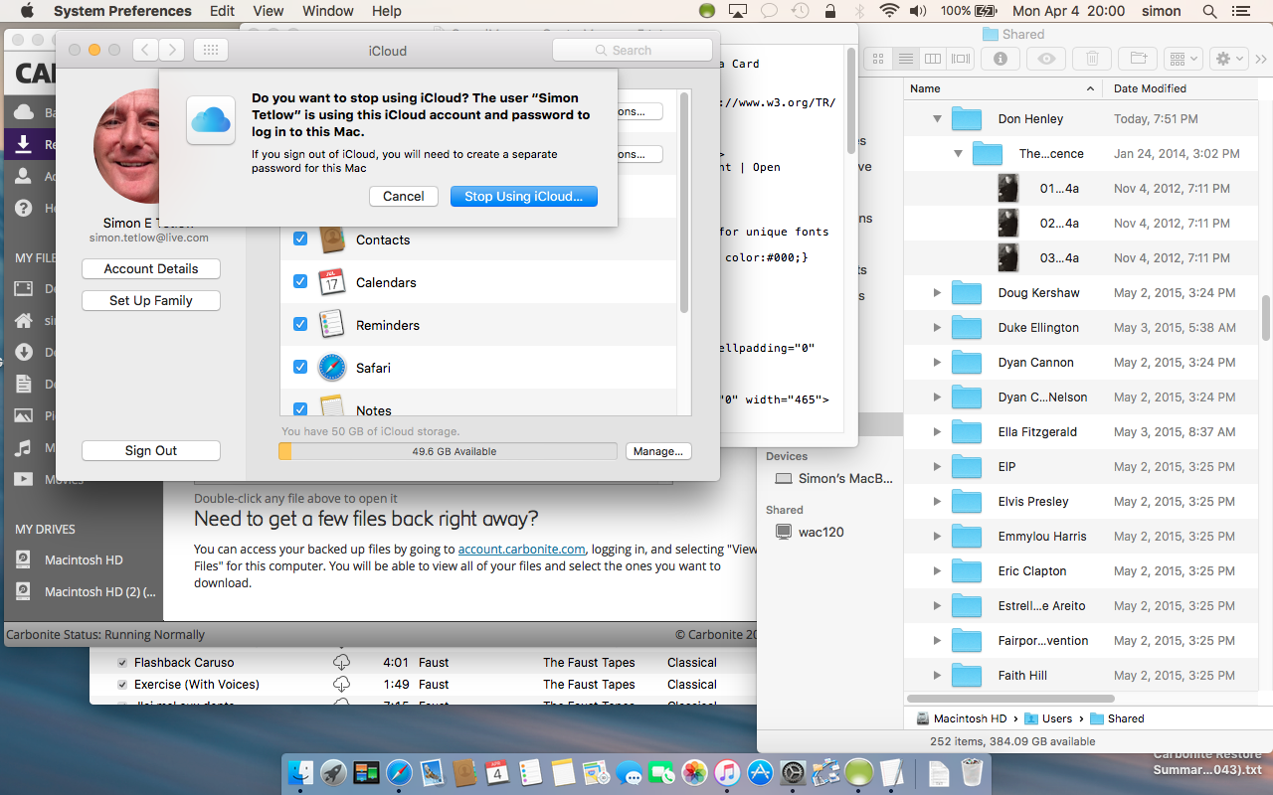Screen dimensions: 1273x795
Task: Click the Stop Using iCloud button
Action: [524, 196]
